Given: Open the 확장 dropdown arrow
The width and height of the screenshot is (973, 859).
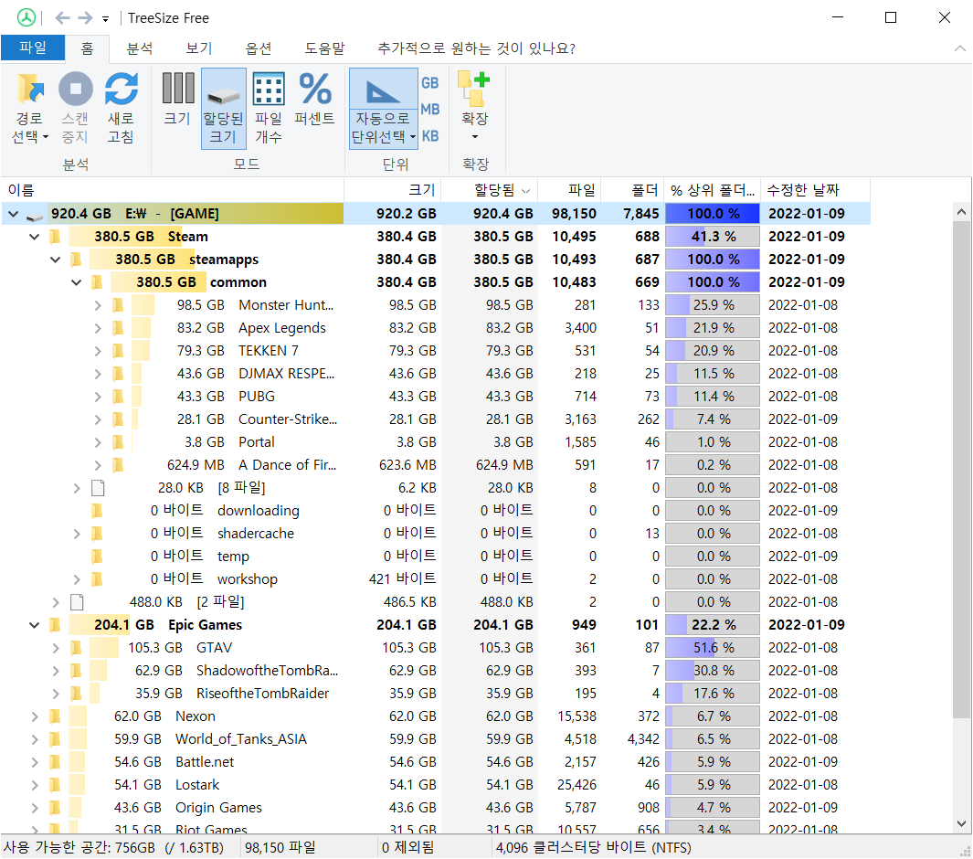Looking at the screenshot, I should 475,137.
